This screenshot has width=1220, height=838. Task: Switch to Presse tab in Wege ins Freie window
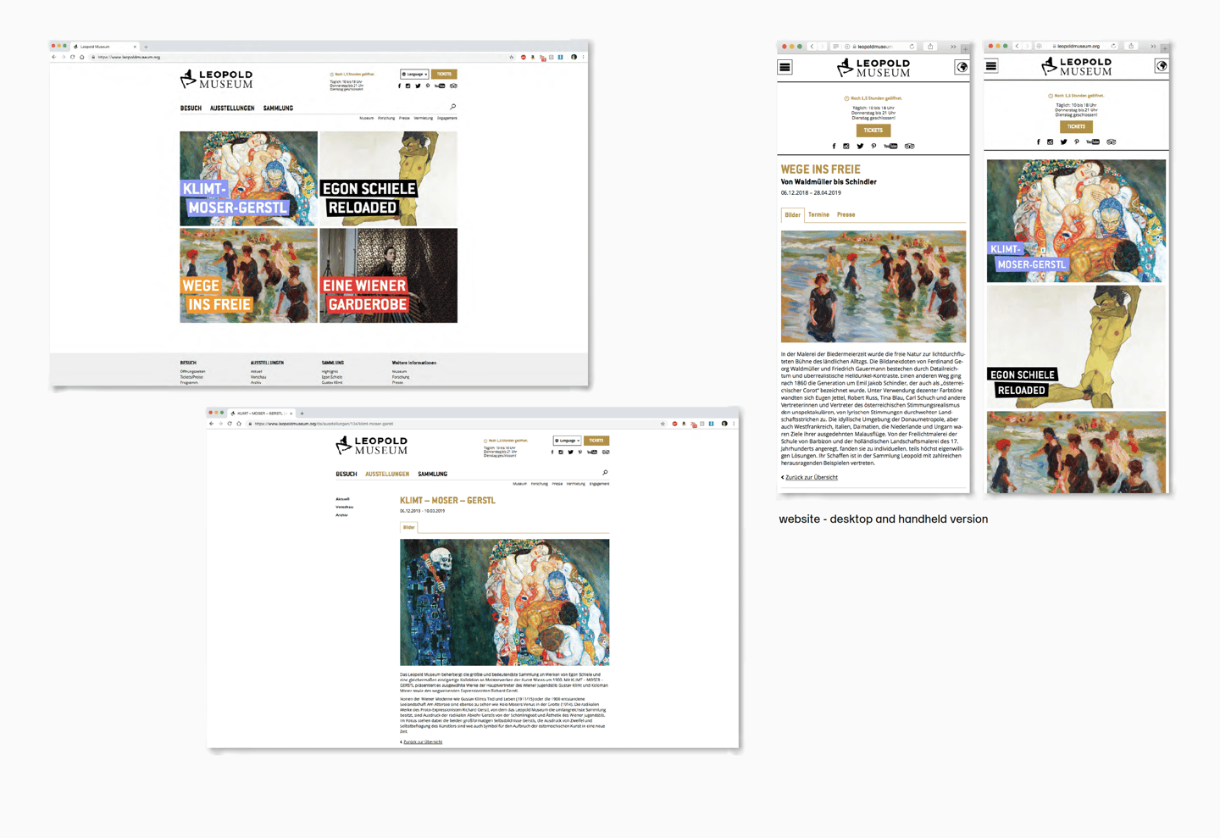pos(846,214)
